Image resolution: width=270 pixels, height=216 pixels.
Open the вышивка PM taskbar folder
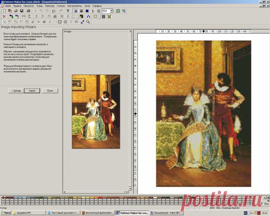pyautogui.click(x=29, y=213)
